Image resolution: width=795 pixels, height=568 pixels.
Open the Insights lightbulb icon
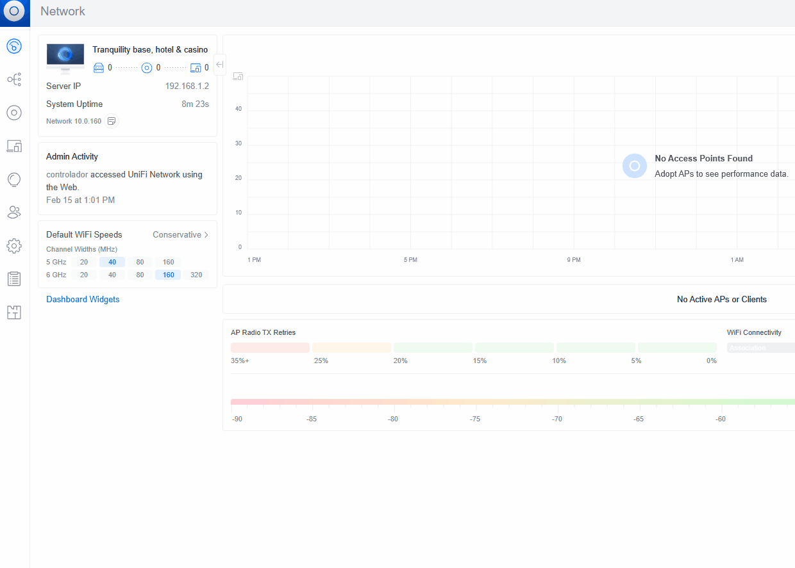tap(14, 179)
